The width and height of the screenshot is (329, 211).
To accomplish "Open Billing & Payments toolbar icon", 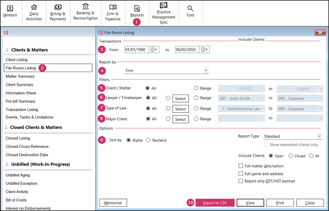I will (x=58, y=12).
